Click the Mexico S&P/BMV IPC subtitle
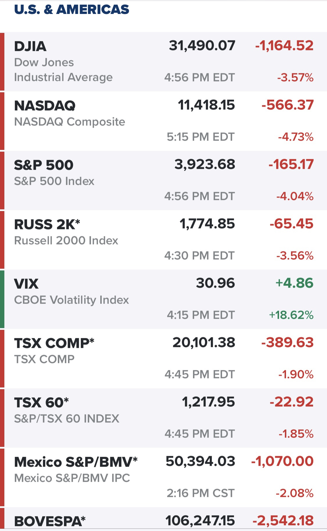Screen dimensions: 327x531 coord(72,478)
